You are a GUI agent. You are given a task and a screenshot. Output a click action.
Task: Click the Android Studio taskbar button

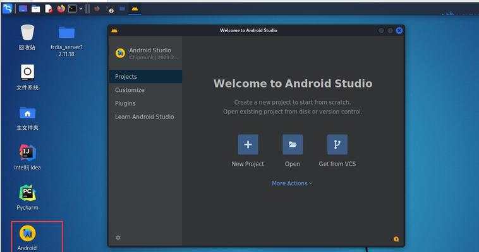pos(135,9)
